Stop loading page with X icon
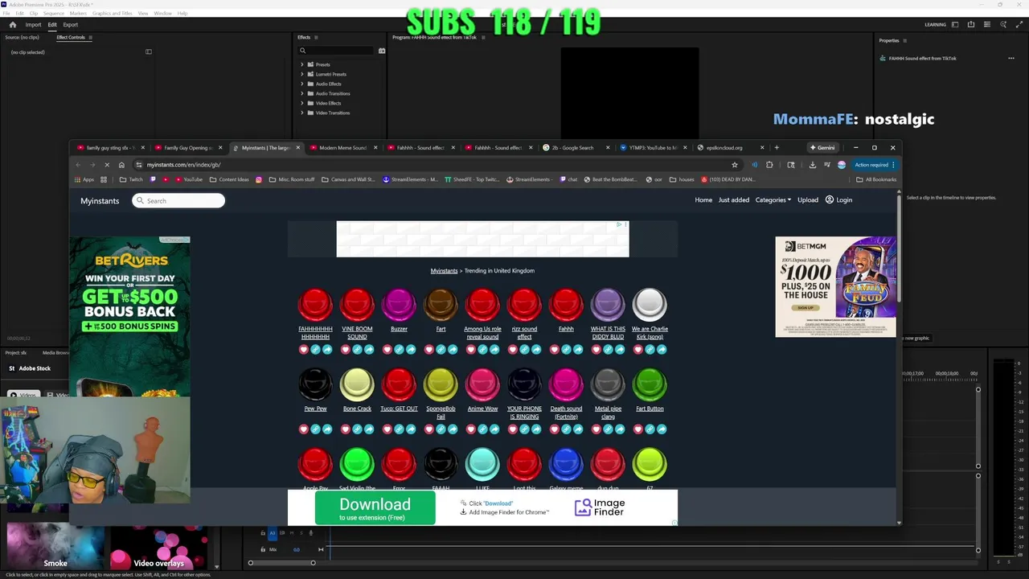The image size is (1029, 579). (105, 165)
